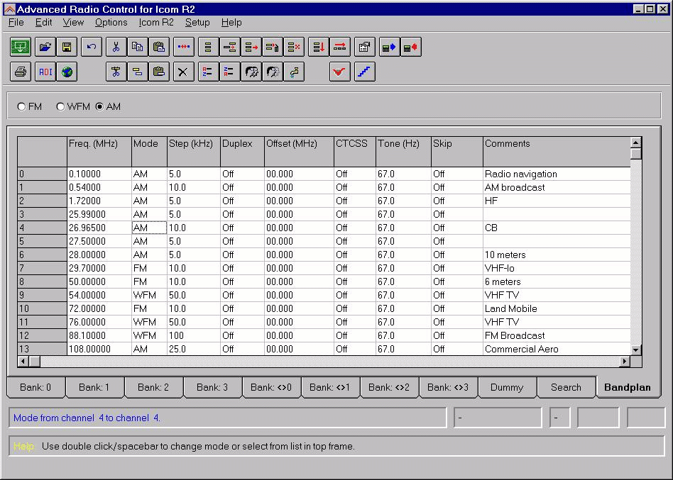Click the ADI toolbar button
Viewport: 673px width, 480px height.
[45, 72]
